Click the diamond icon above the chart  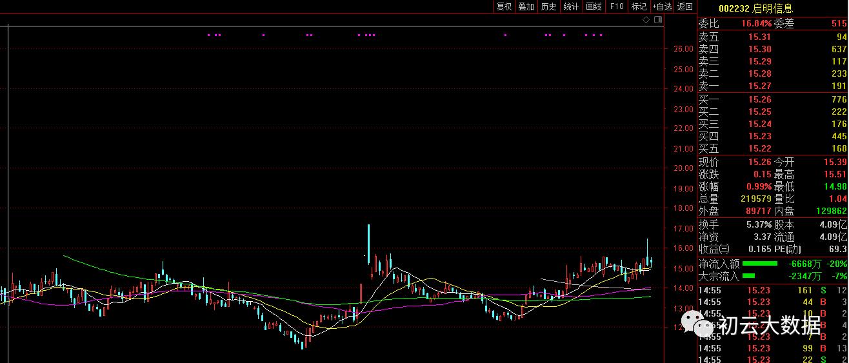(646, 20)
